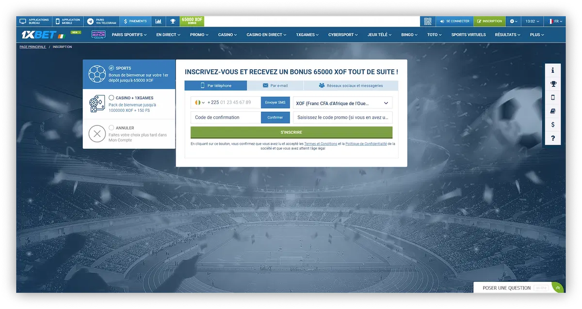This screenshot has width=582, height=309.
Task: Open Politique de Confidentialité link
Action: 366,144
